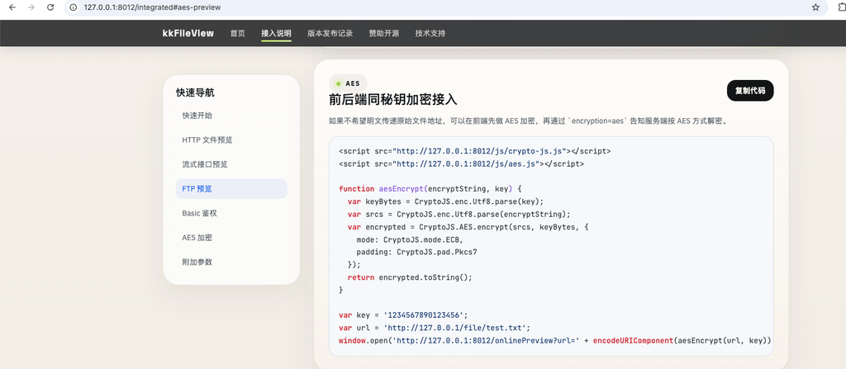
Task: Copy code with the 复制代码 button
Action: pyautogui.click(x=750, y=91)
